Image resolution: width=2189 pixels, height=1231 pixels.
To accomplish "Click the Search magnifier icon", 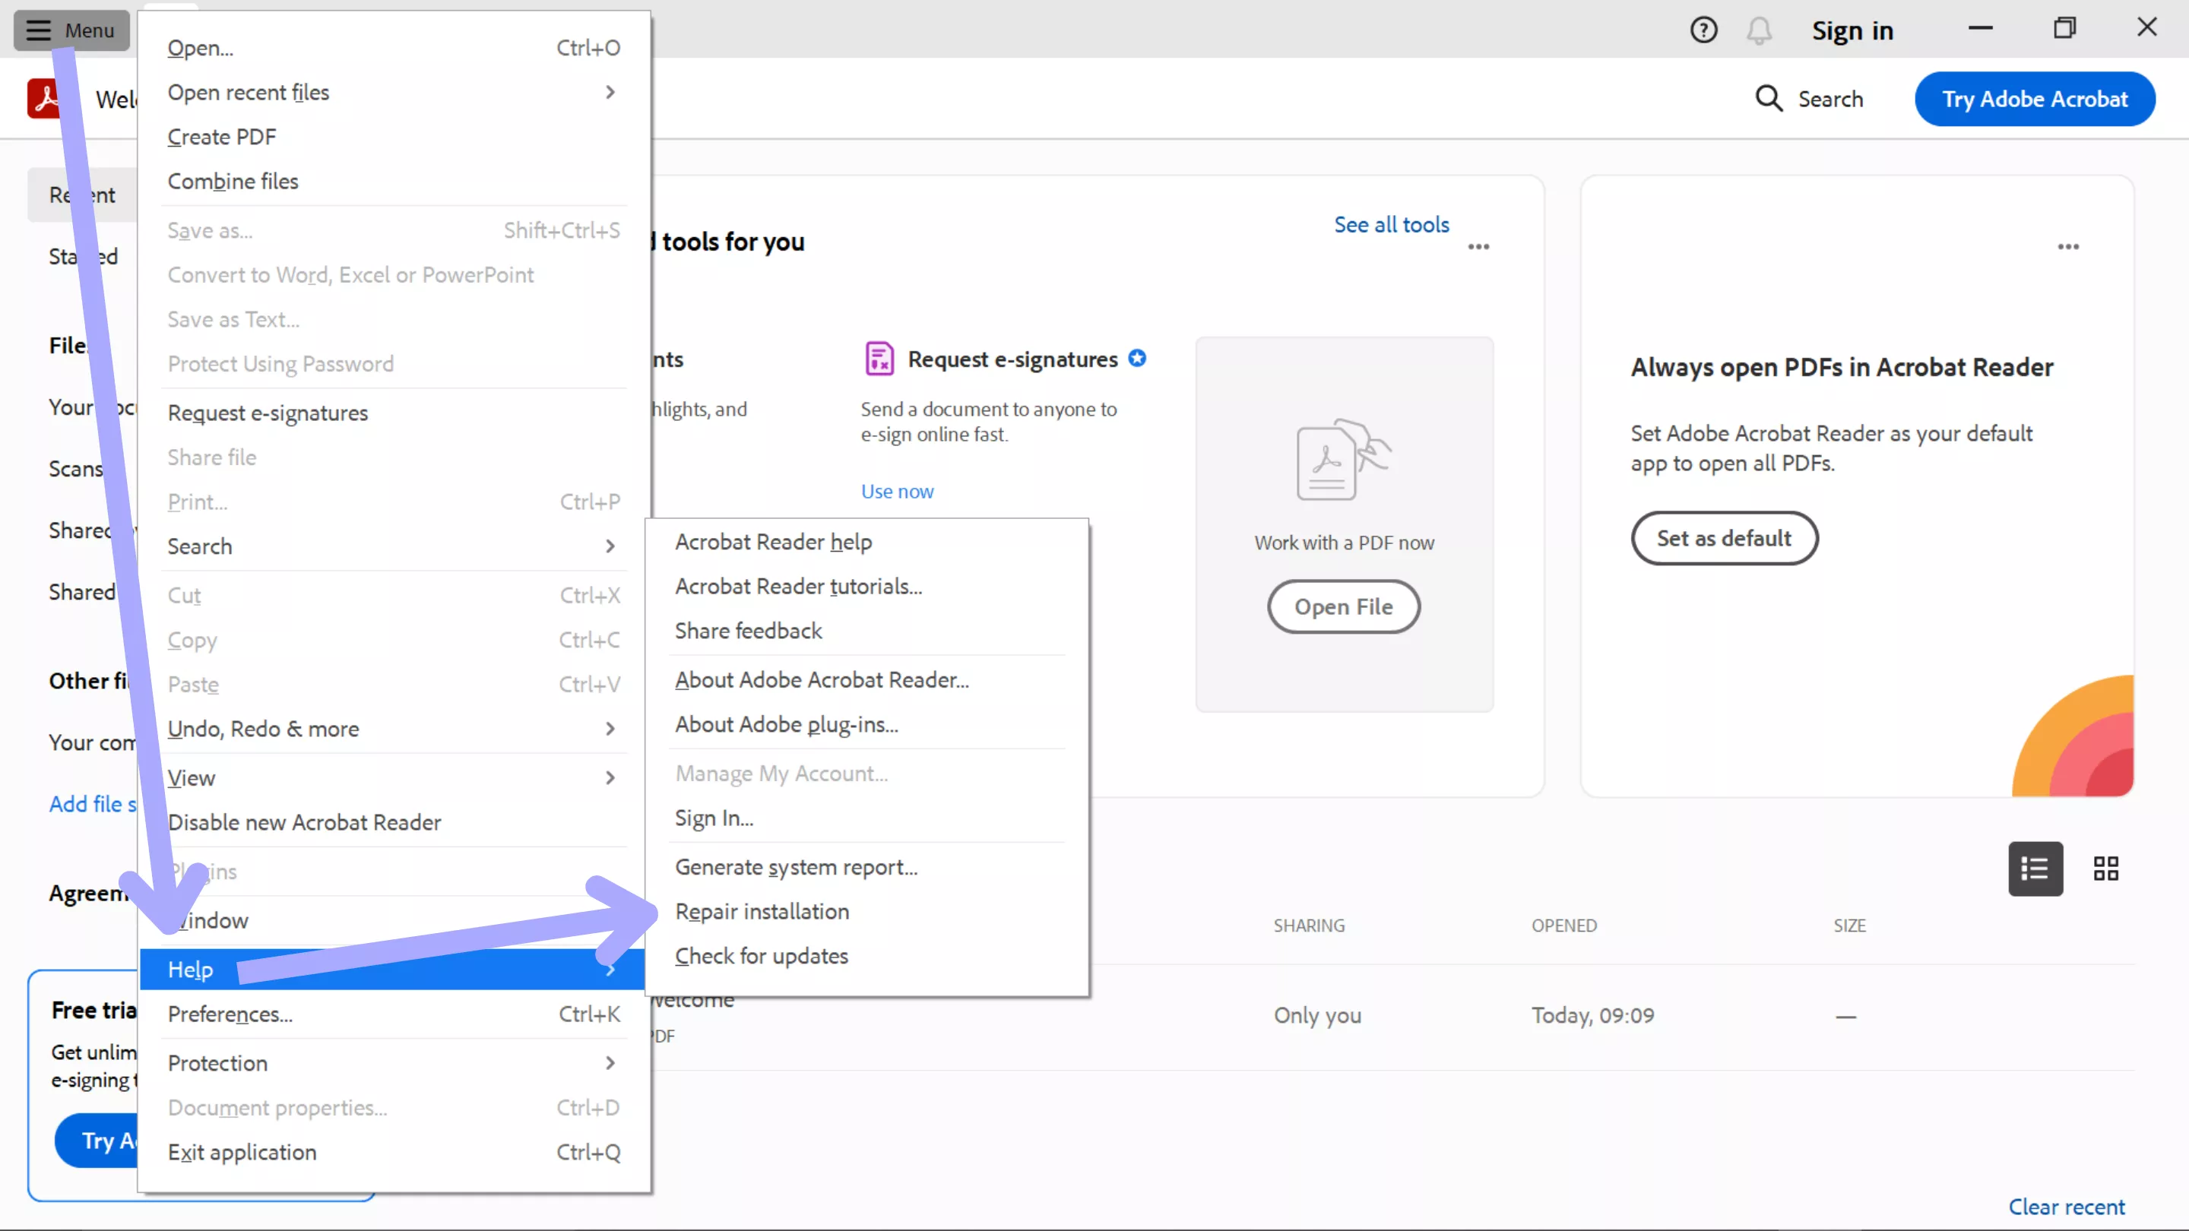I will coord(1769,99).
